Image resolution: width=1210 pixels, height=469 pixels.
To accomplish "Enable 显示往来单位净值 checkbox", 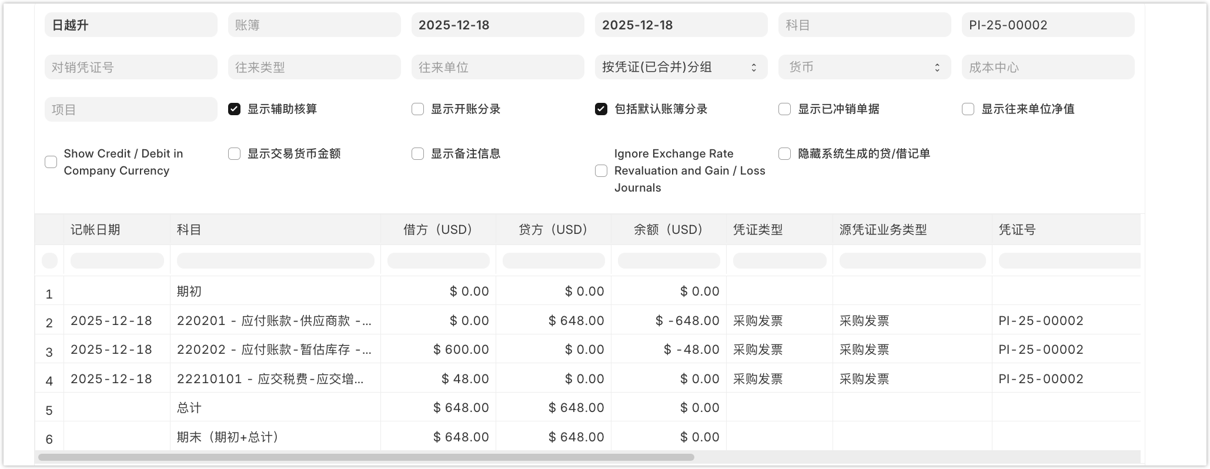I will [968, 109].
